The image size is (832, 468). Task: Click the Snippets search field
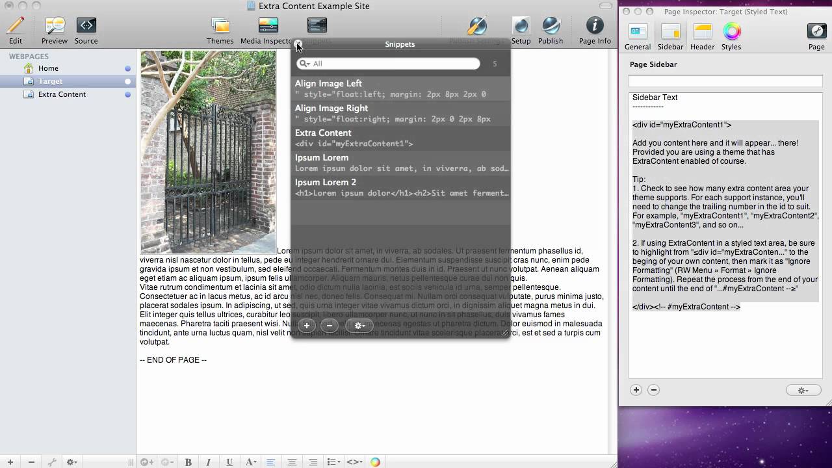[388, 64]
